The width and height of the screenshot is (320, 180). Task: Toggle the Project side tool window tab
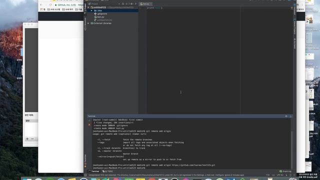(85, 9)
